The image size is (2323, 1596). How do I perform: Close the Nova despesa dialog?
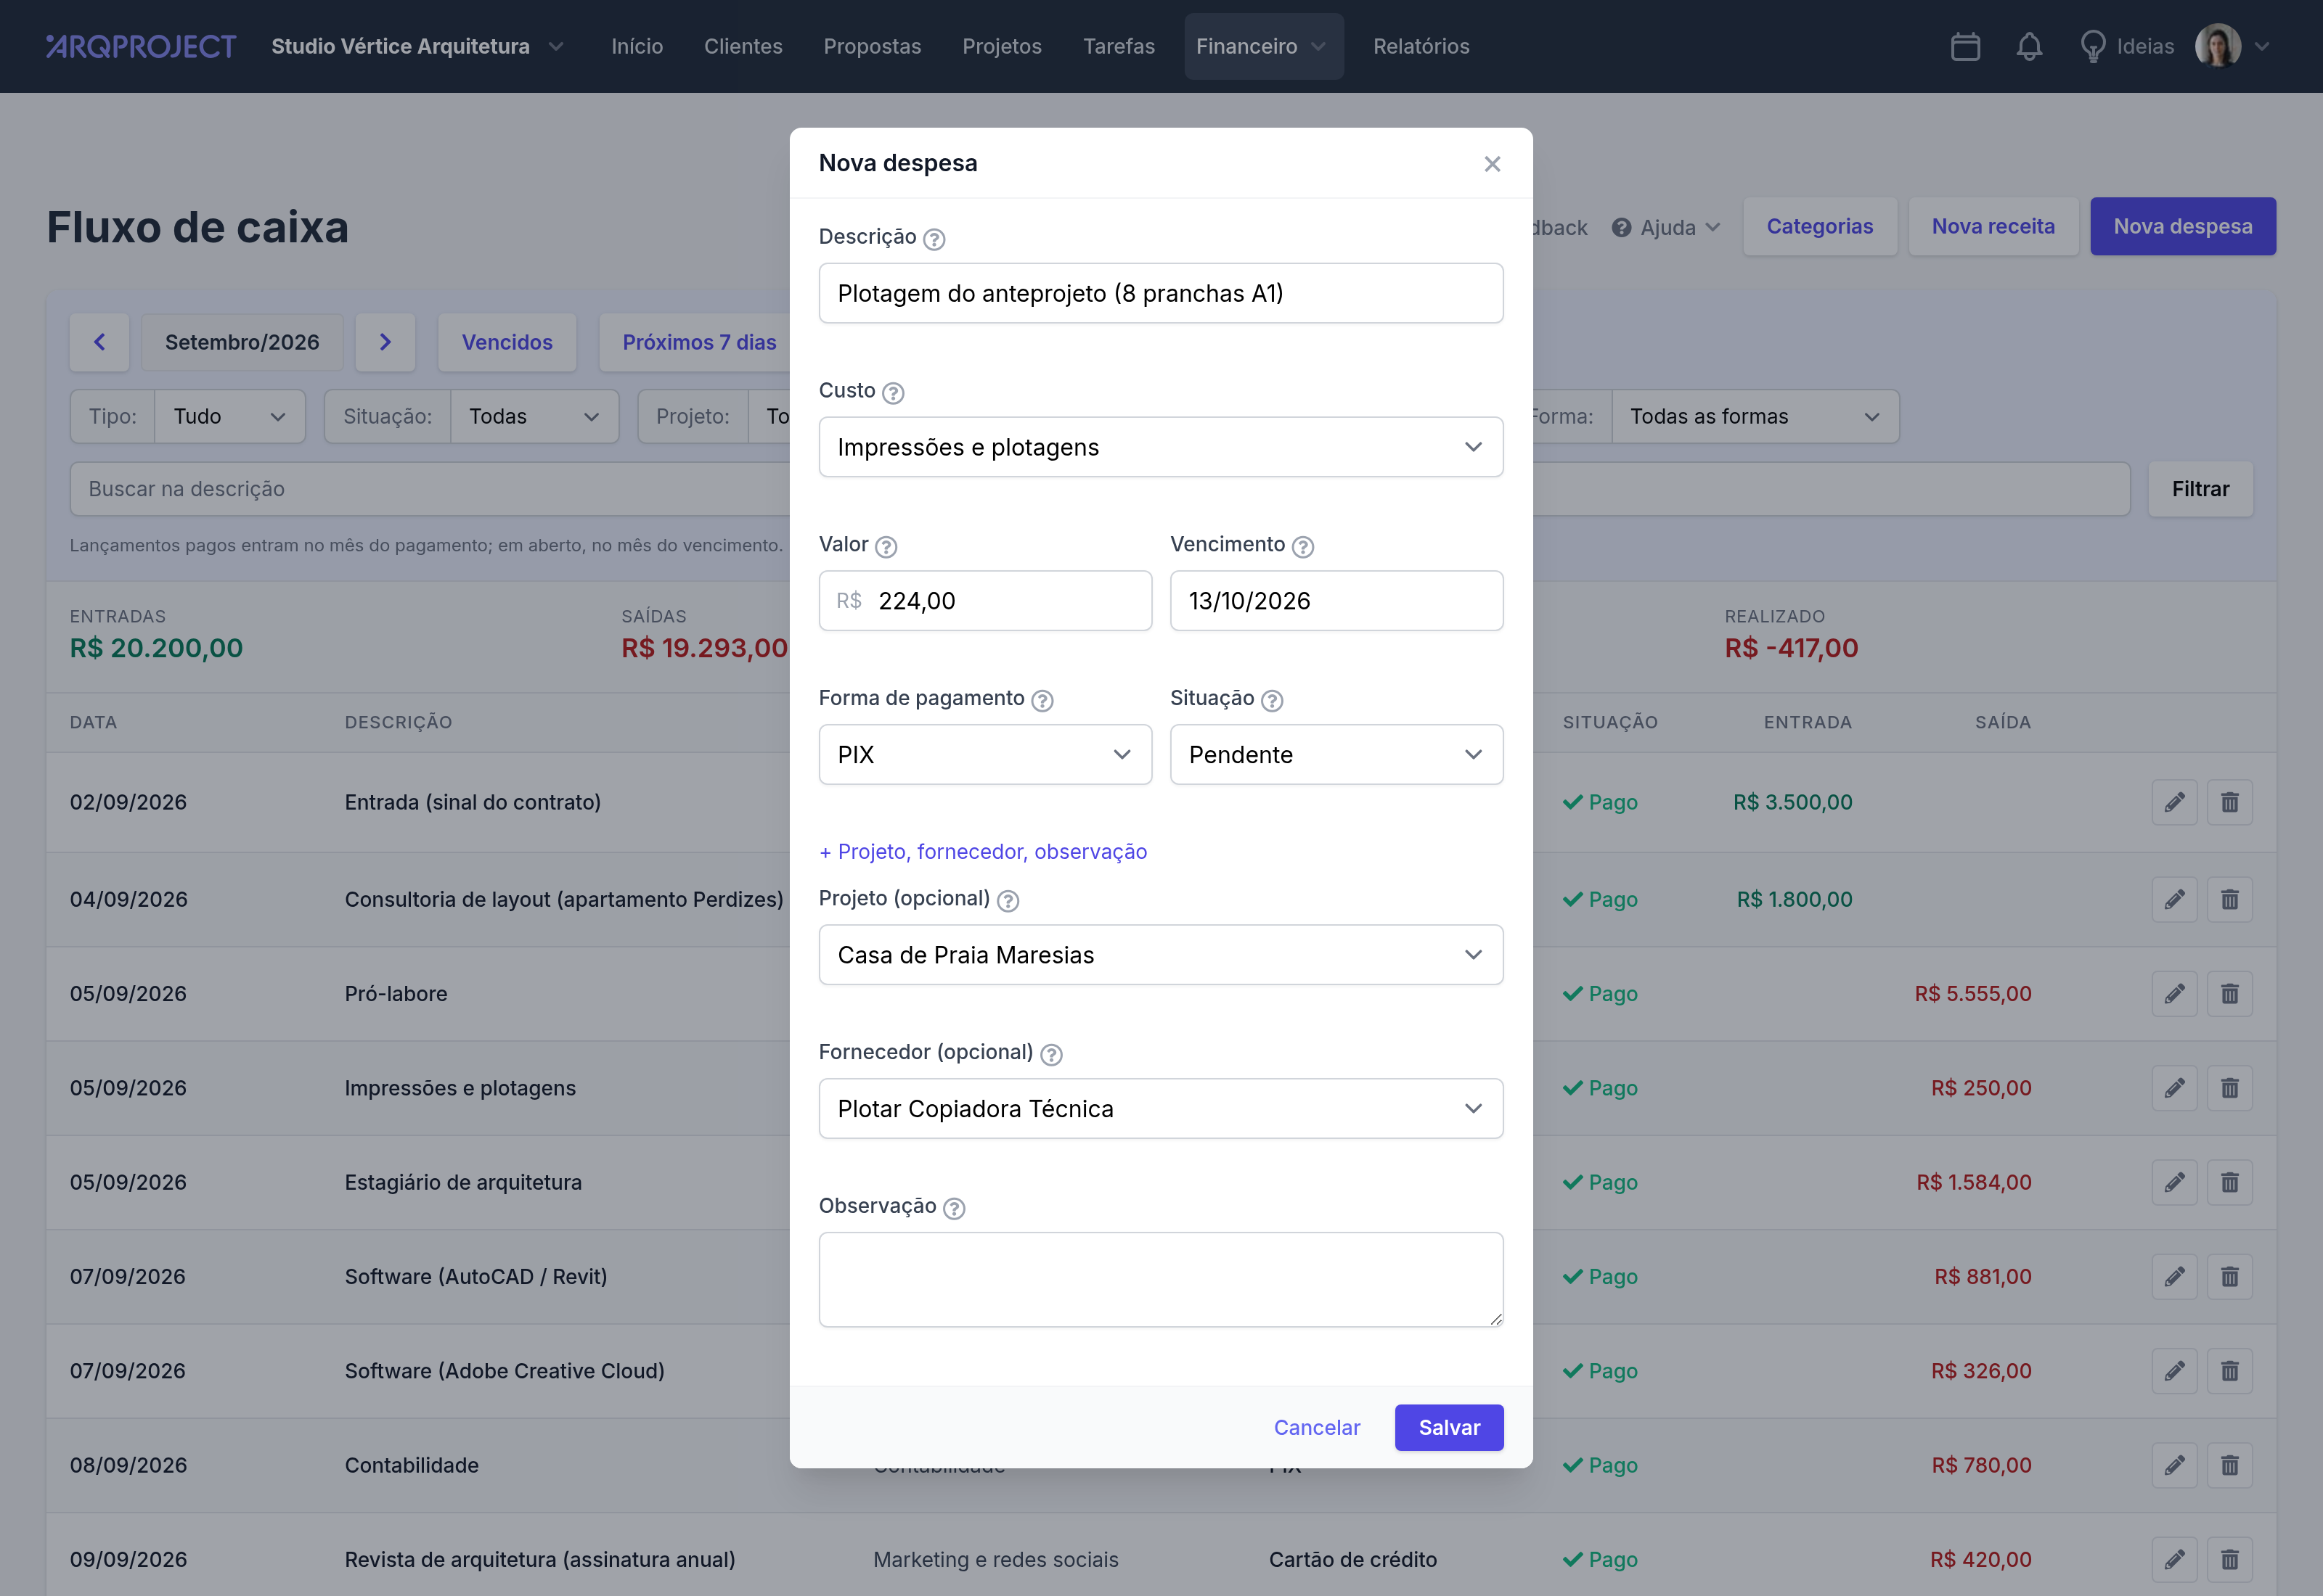(x=1492, y=164)
